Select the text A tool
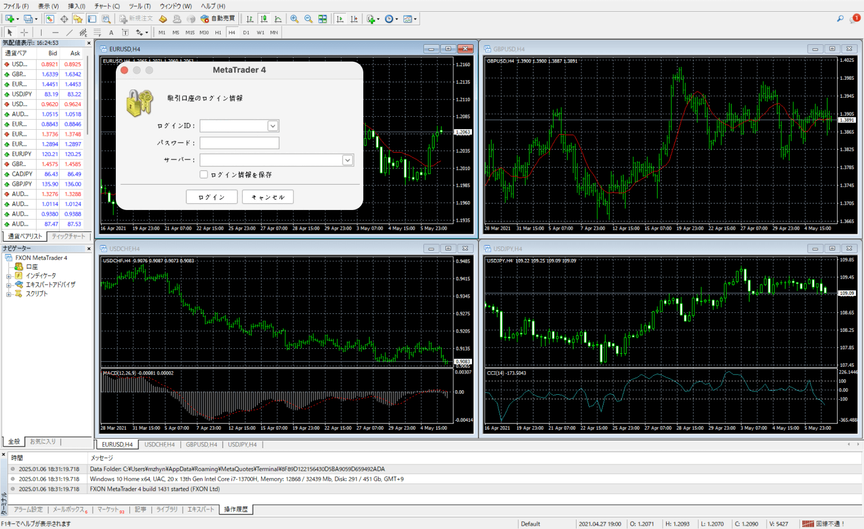864x529 pixels. [111, 33]
